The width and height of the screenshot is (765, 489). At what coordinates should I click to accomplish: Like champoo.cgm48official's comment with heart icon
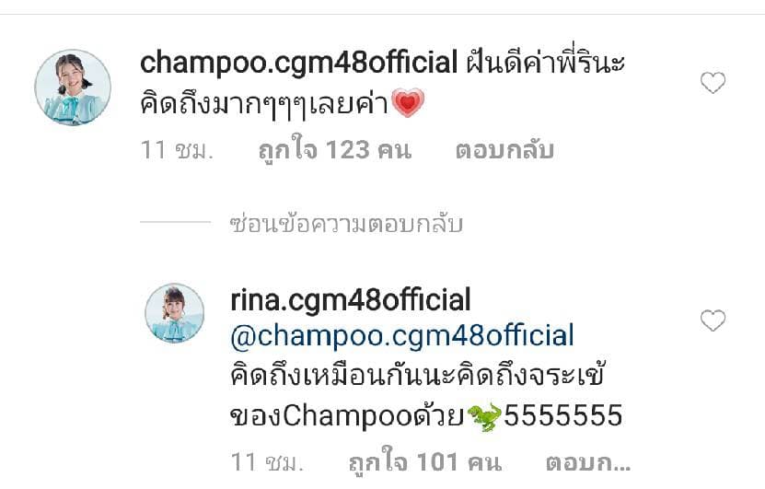[713, 83]
